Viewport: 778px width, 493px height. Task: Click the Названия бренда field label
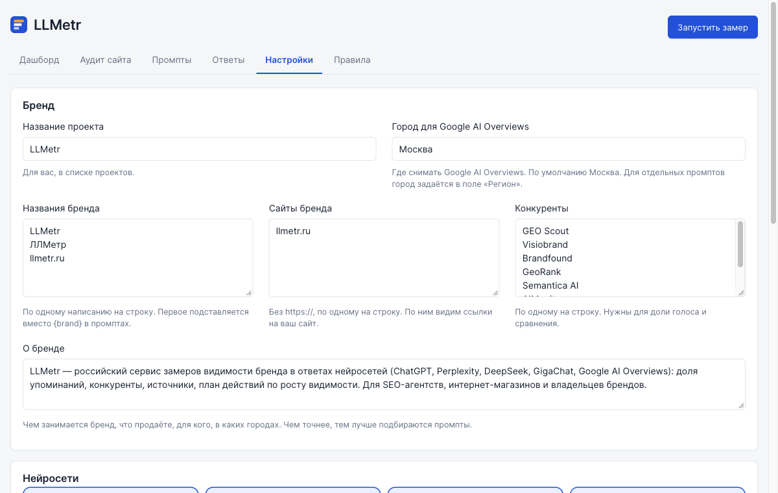(x=61, y=208)
